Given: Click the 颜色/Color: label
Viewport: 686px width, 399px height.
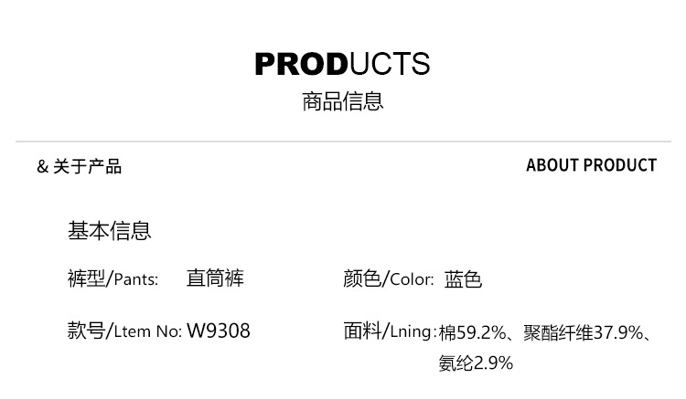Looking at the screenshot, I should 388,278.
